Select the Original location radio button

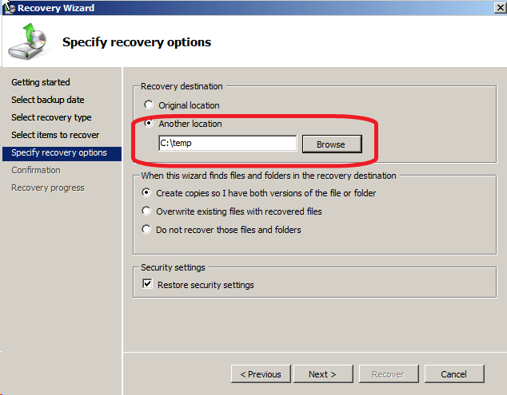pos(149,105)
